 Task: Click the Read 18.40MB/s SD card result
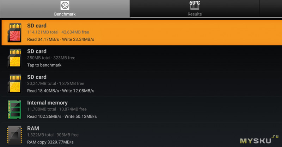click(43, 91)
